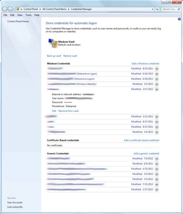183x214 pixels.
Task: Click Restore vault link
Action: (70, 56)
